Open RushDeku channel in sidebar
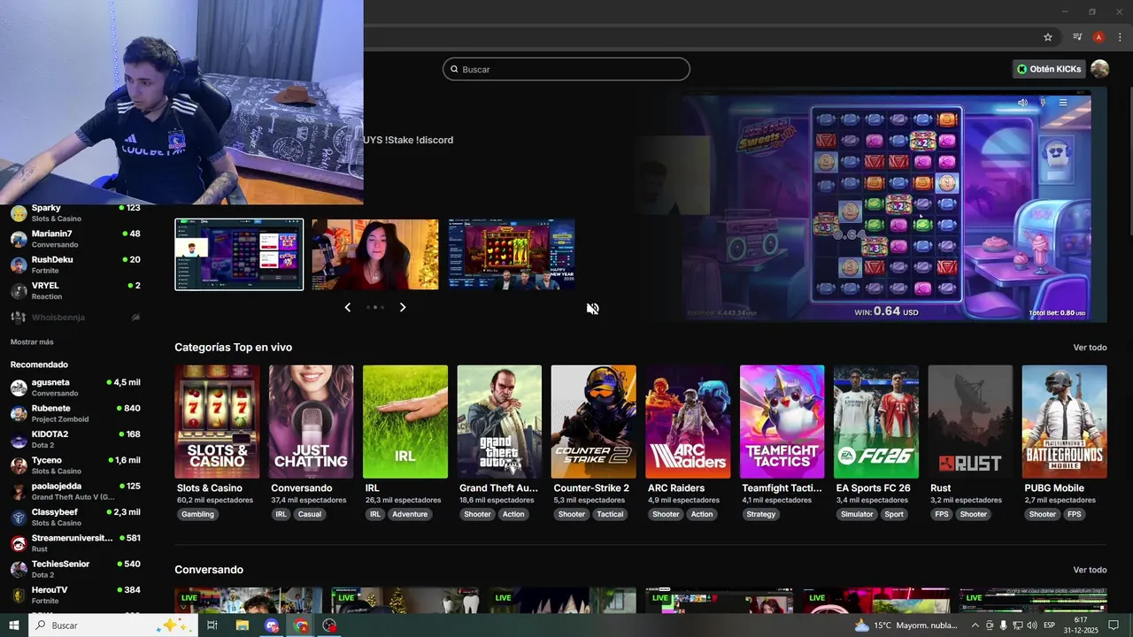Viewport: 1133px width, 637px height. pyautogui.click(x=75, y=265)
